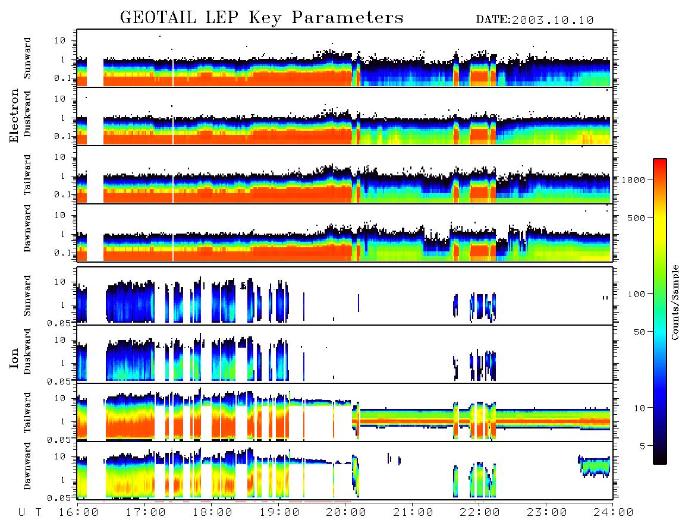This screenshot has width=679, height=523.
Task: Click the vertical 'Electron' group label
Action: click(14, 116)
